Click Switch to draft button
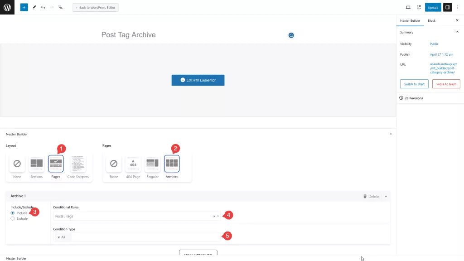464x261 pixels. 414,84
